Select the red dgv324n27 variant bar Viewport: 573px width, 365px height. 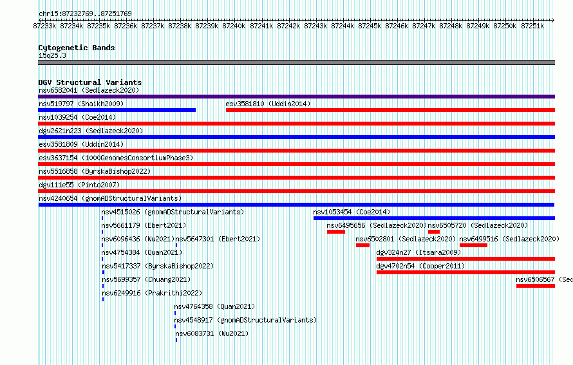[x=465, y=259]
